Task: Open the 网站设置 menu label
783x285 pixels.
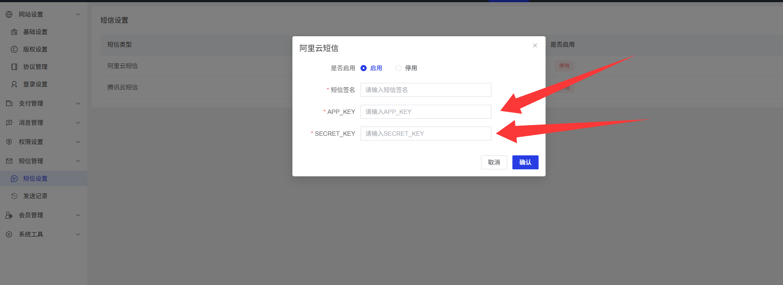Action: click(x=31, y=14)
